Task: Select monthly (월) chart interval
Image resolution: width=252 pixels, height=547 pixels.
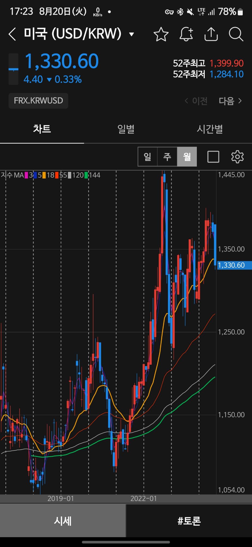Action: (187, 157)
